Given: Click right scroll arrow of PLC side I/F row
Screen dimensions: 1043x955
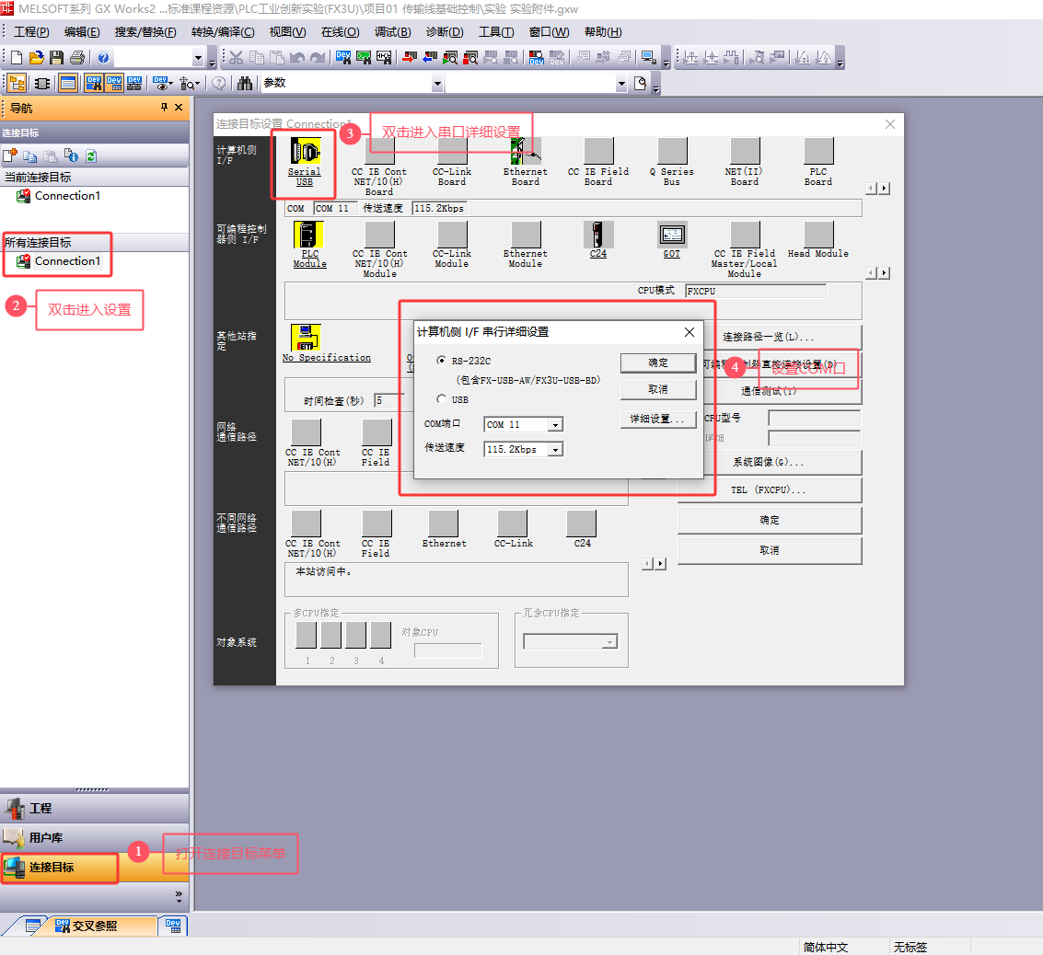Looking at the screenshot, I should [x=884, y=273].
